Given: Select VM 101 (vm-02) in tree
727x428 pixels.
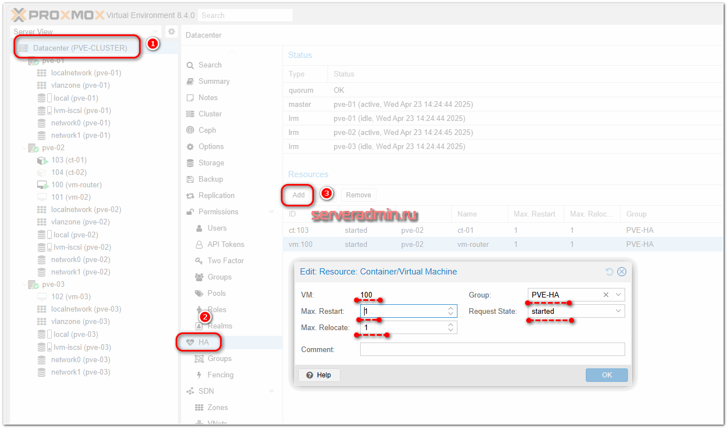Looking at the screenshot, I should [70, 197].
